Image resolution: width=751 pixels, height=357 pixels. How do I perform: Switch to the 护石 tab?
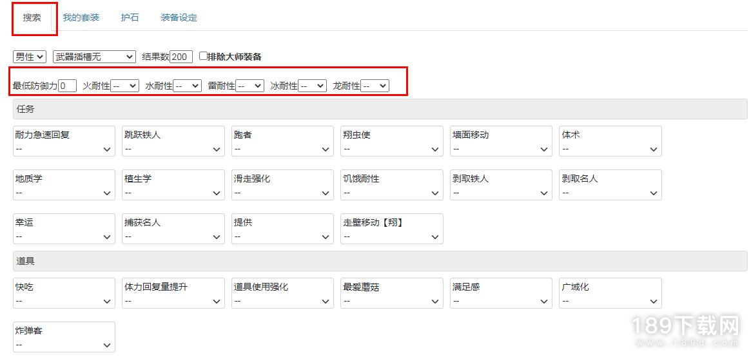click(x=130, y=17)
